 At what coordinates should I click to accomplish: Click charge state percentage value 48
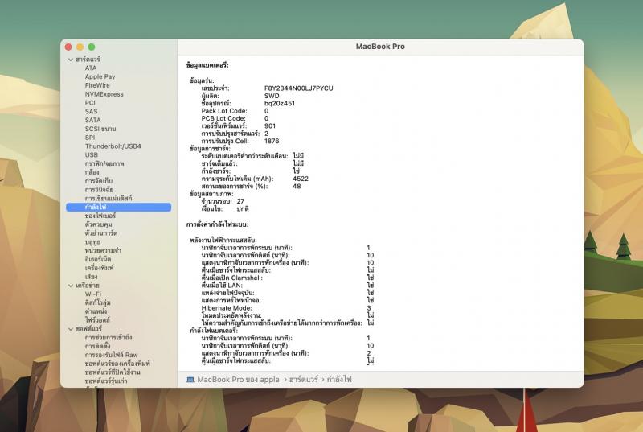[x=297, y=187]
